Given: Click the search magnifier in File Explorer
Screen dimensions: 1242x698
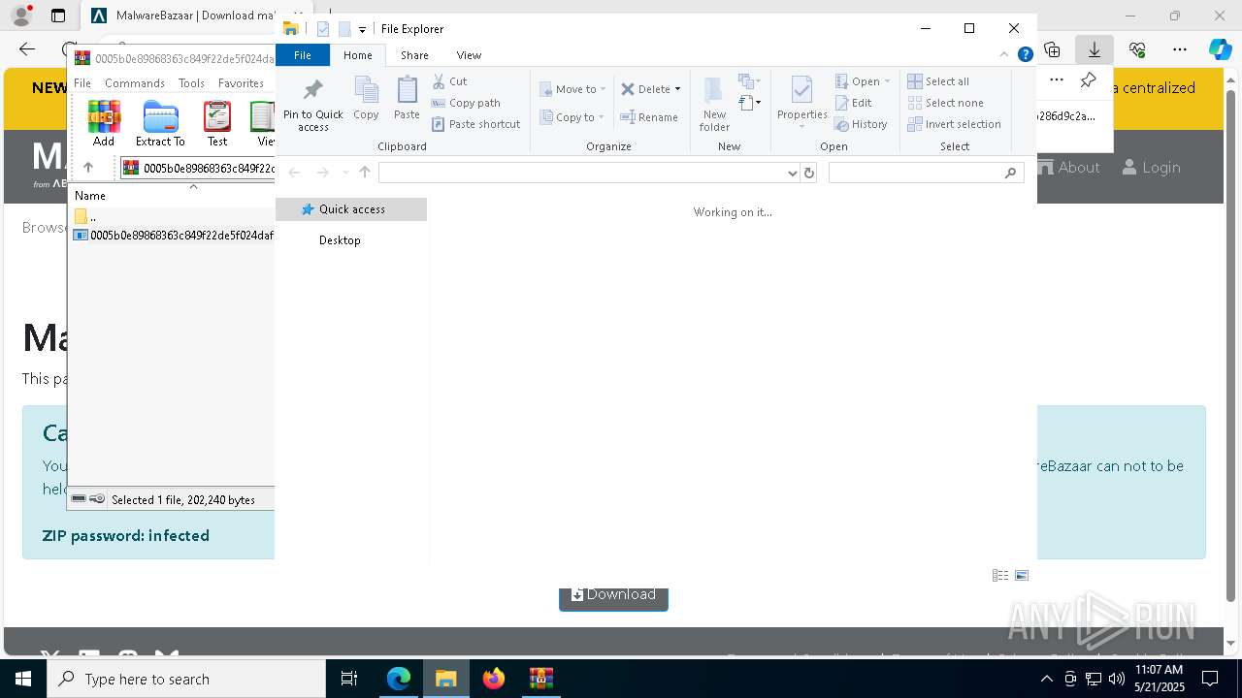Looking at the screenshot, I should pyautogui.click(x=1010, y=173).
